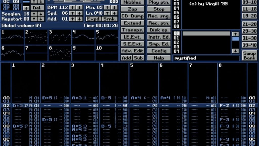This screenshot has width=259, height=146.
Task: Raise the Spd. value with up arrow
Action: [x=72, y=13]
